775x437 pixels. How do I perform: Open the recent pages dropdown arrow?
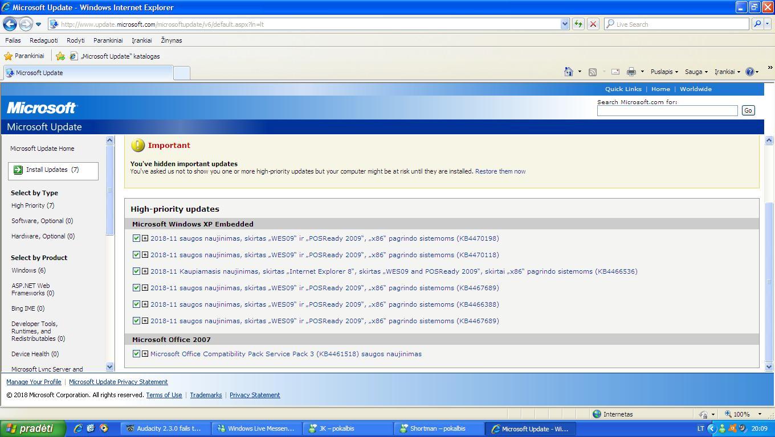38,24
